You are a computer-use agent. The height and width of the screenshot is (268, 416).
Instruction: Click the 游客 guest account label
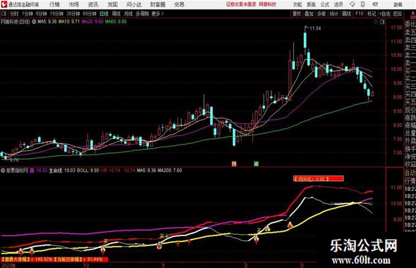pos(398,4)
